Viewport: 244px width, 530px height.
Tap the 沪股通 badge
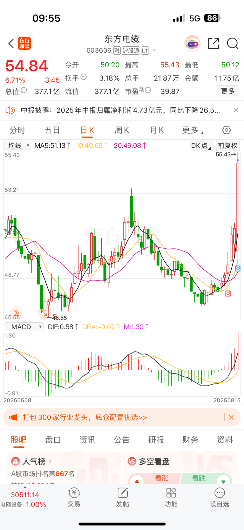click(x=131, y=50)
